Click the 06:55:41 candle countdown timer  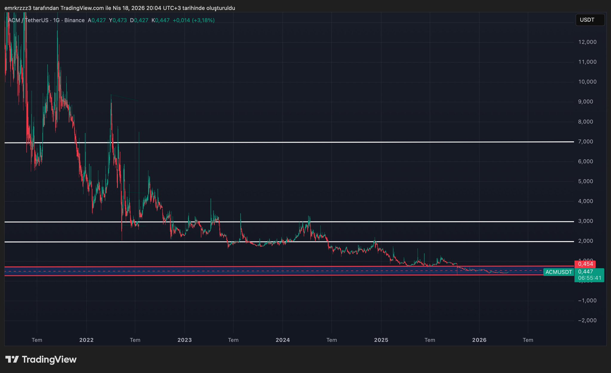590,278
